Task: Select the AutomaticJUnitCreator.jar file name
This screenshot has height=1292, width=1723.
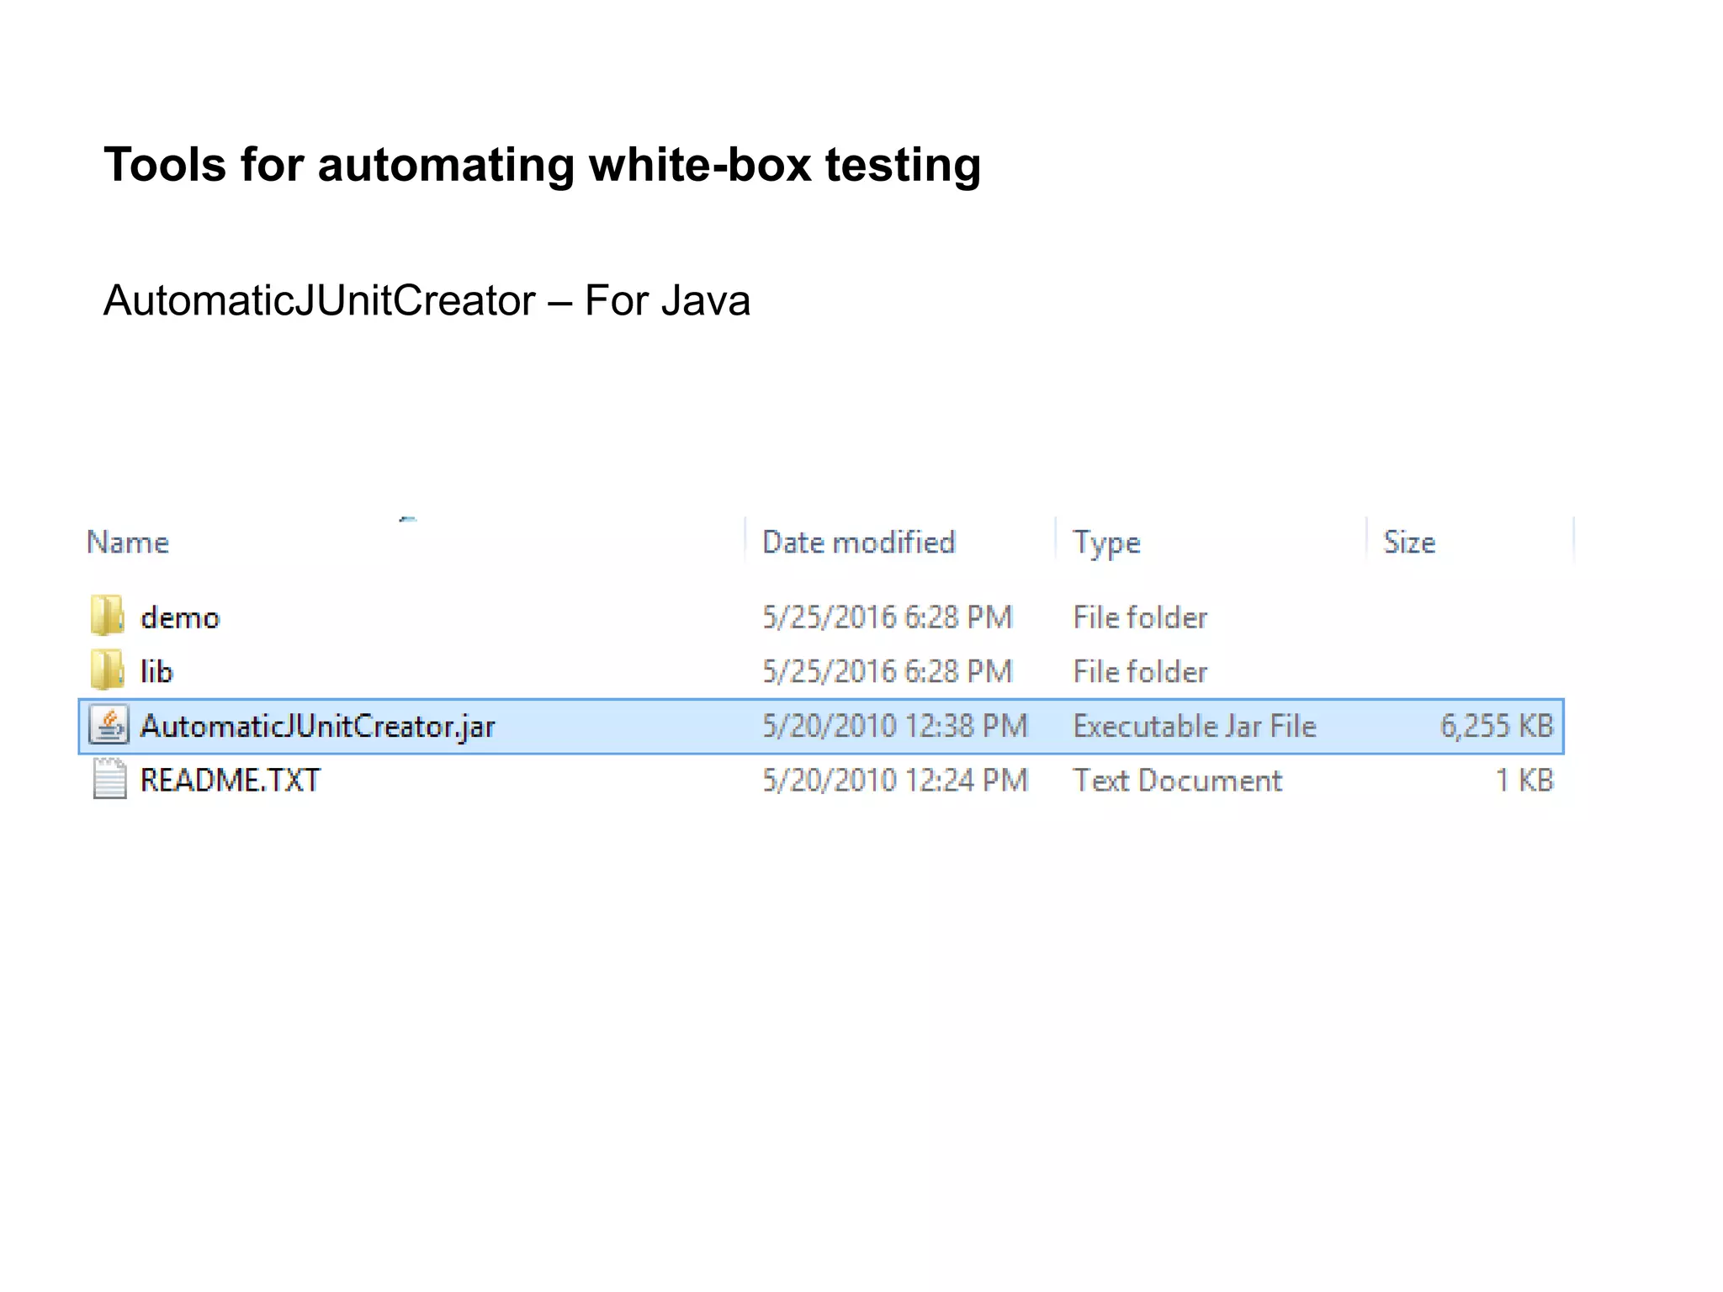Action: [x=317, y=727]
